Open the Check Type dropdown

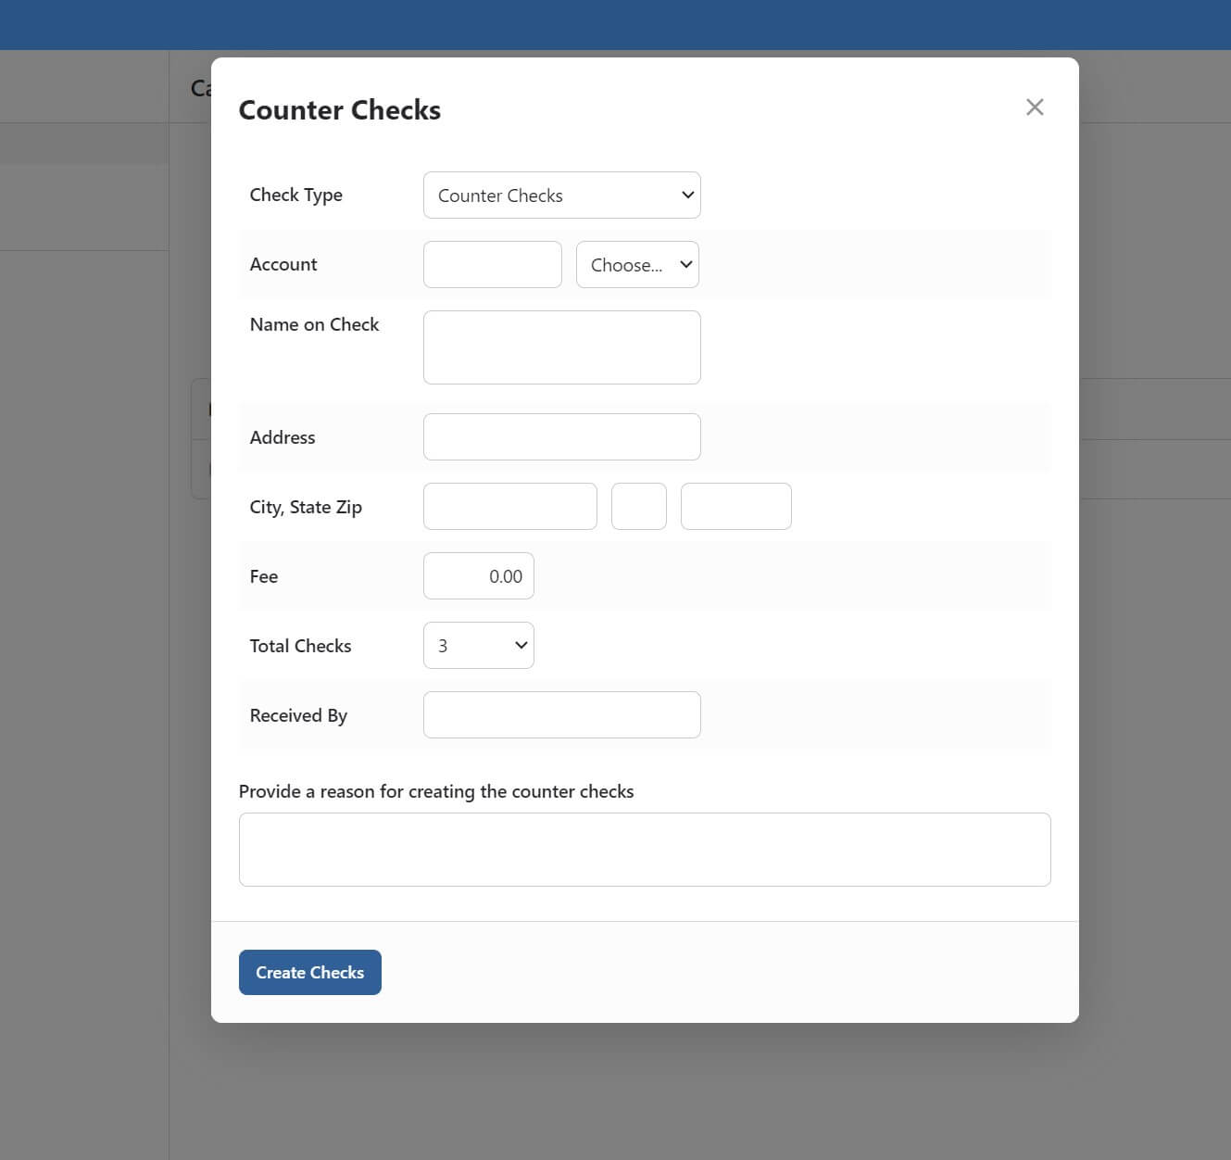point(561,195)
